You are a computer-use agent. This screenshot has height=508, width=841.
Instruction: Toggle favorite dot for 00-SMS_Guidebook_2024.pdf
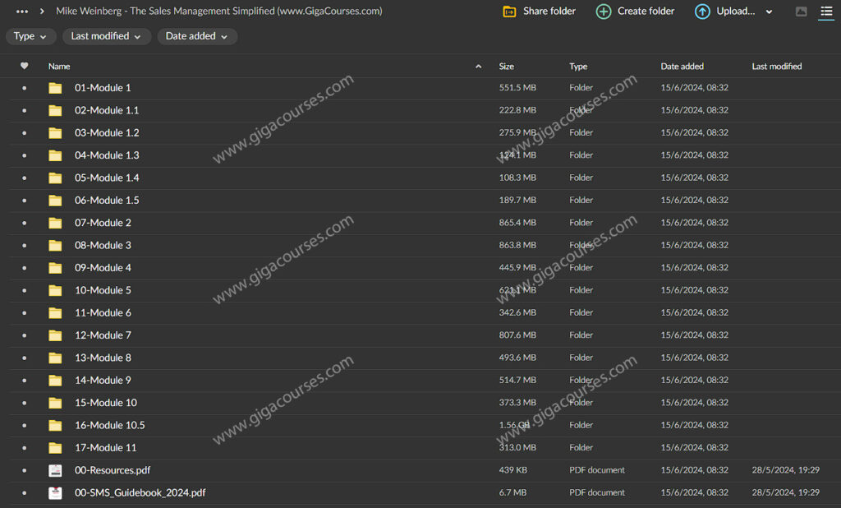coord(24,492)
